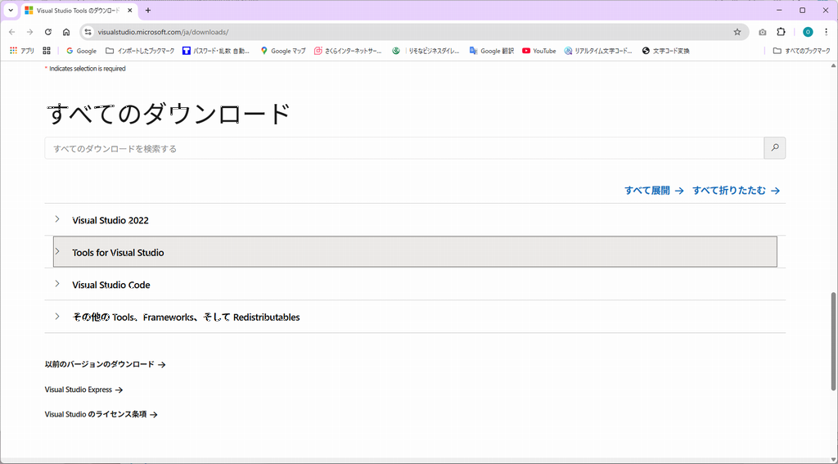Expand その他の Tools、Frameworks section
Image resolution: width=838 pixels, height=464 pixels.
point(186,317)
